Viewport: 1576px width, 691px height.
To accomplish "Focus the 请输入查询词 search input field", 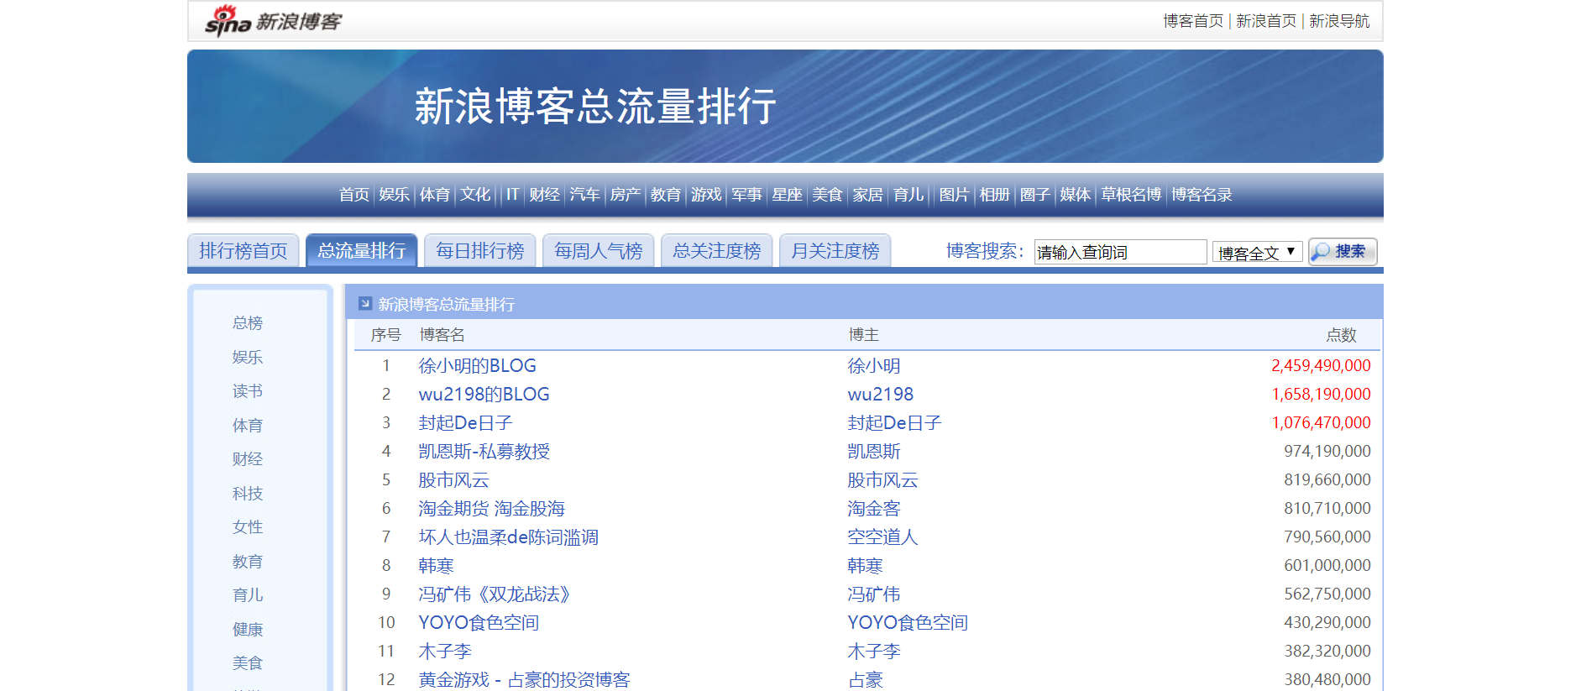I will click(1119, 252).
